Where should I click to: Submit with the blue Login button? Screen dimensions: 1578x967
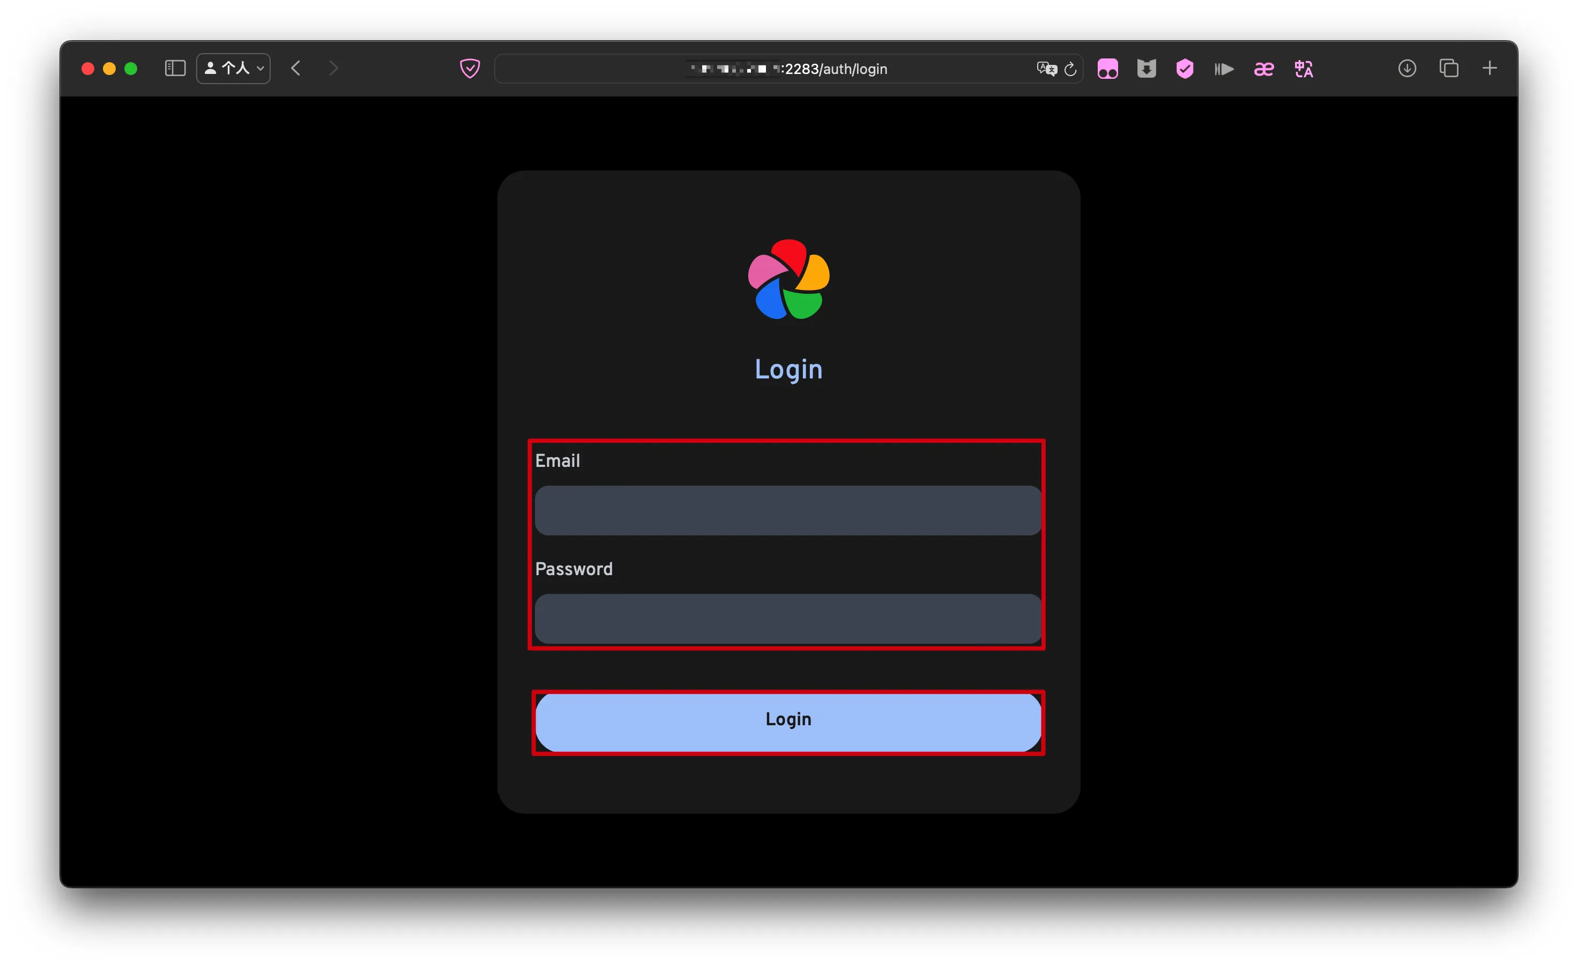coord(788,723)
